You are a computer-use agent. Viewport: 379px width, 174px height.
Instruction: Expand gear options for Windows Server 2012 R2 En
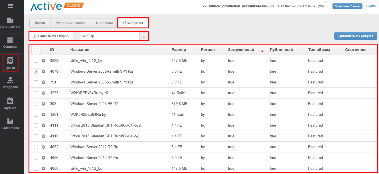44,158
